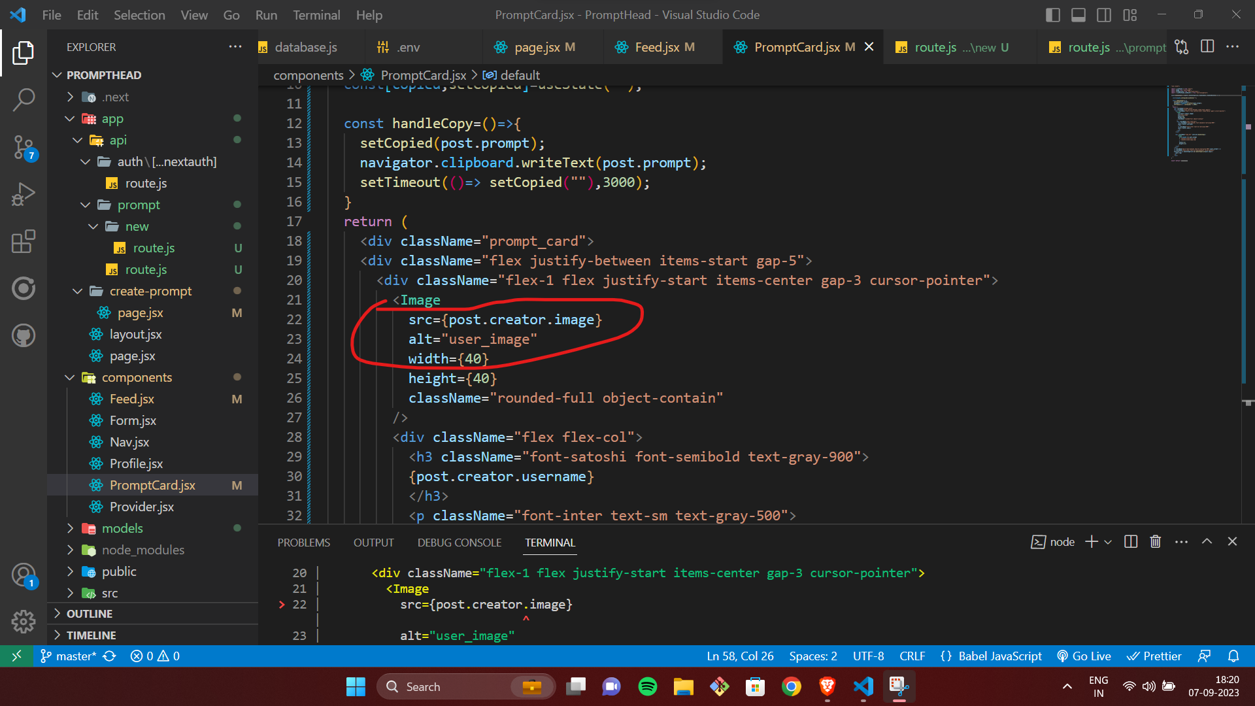Open the node launch profile dropdown
Image resolution: width=1255 pixels, height=706 pixels.
(1107, 542)
